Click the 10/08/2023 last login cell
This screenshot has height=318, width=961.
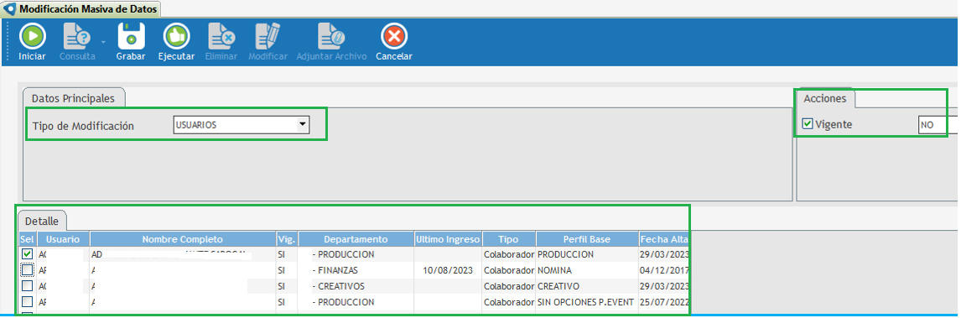pos(448,270)
